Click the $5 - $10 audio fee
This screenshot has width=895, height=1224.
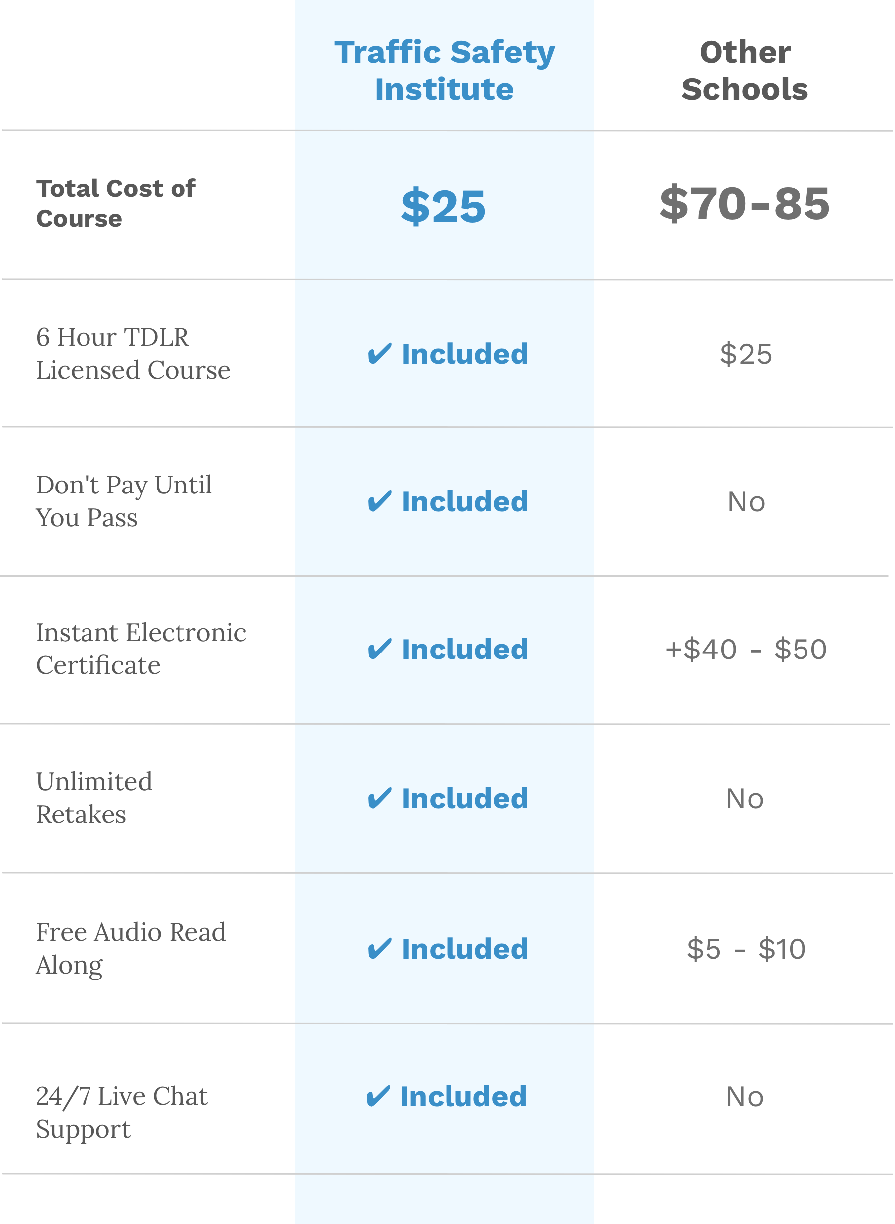click(x=746, y=949)
